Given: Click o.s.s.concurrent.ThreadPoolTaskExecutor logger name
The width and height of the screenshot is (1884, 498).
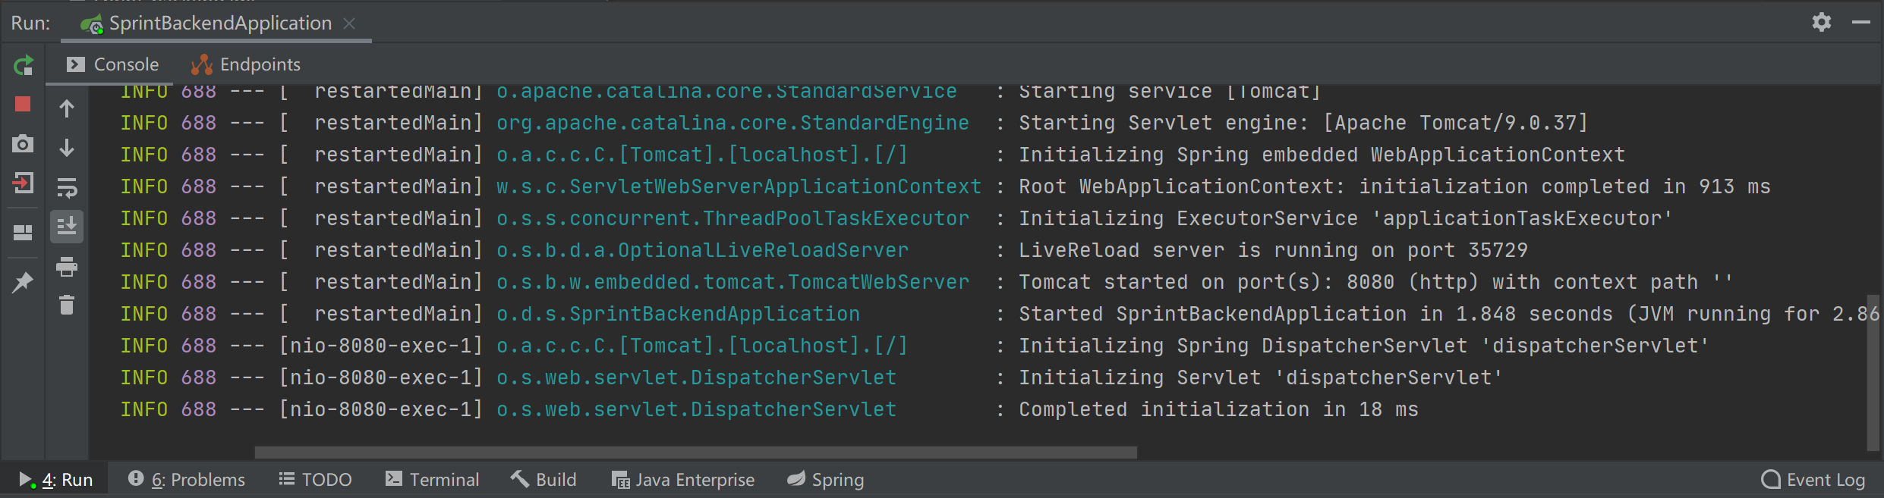Looking at the screenshot, I should (732, 218).
